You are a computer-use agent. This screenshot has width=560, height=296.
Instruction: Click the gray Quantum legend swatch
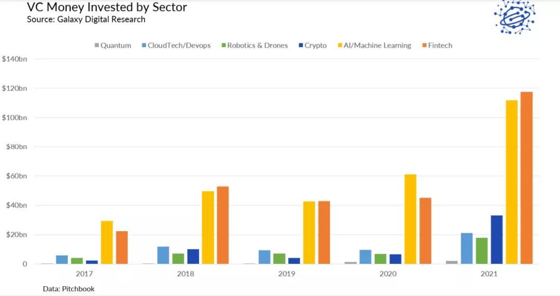(x=96, y=46)
